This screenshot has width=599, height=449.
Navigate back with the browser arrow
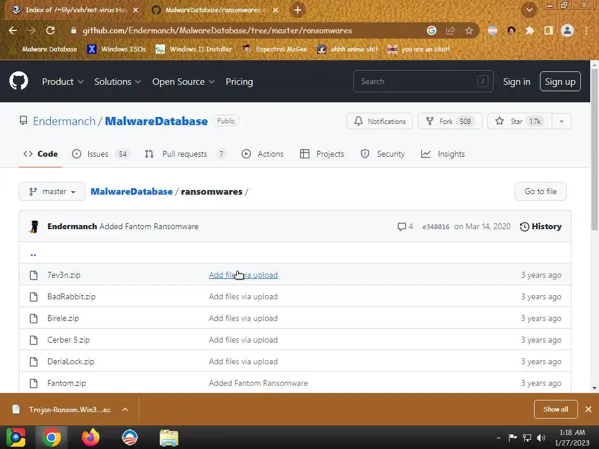point(13,30)
